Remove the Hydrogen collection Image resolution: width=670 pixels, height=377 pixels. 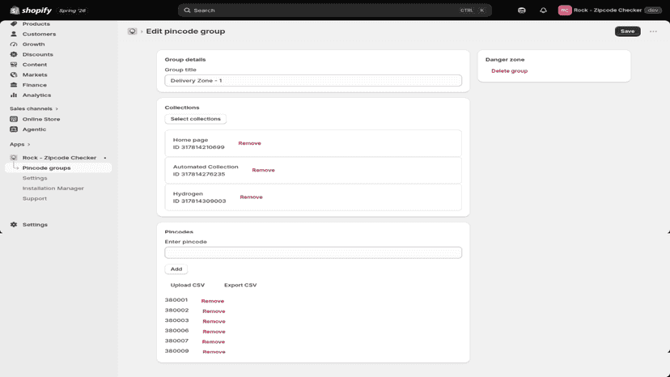(251, 197)
